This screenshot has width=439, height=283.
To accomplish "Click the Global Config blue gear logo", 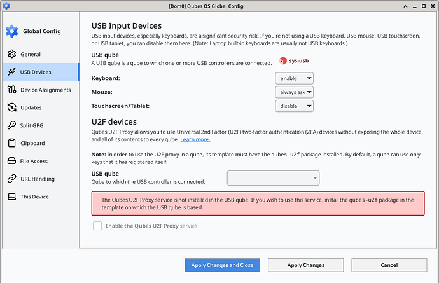I will pos(11,31).
